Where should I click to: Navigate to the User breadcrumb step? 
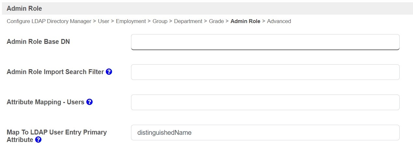pyautogui.click(x=104, y=21)
